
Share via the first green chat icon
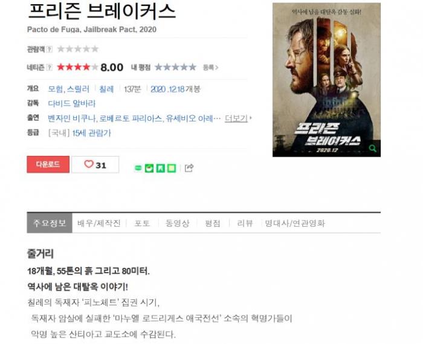pyautogui.click(x=138, y=168)
